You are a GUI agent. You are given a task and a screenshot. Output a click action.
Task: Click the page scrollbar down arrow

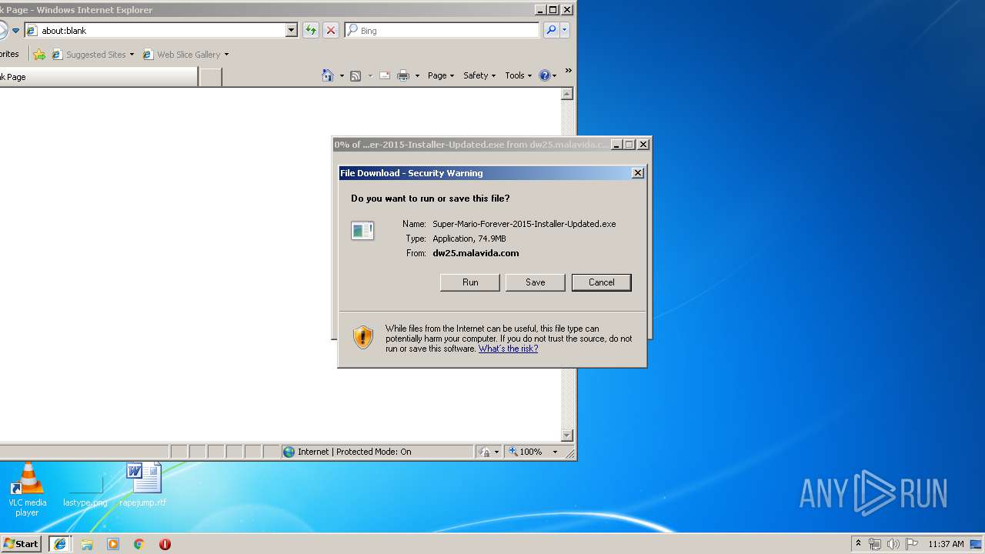567,436
